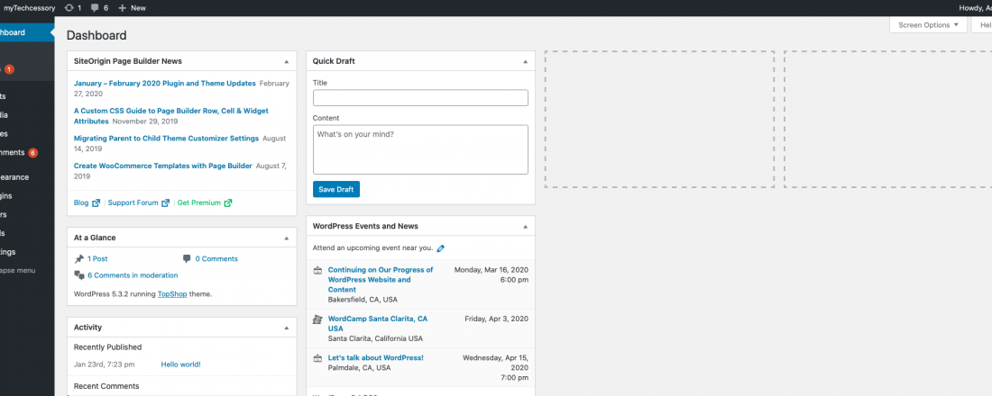This screenshot has width=992, height=396.
Task: Click the Recent Comments heading
Action: pos(106,386)
